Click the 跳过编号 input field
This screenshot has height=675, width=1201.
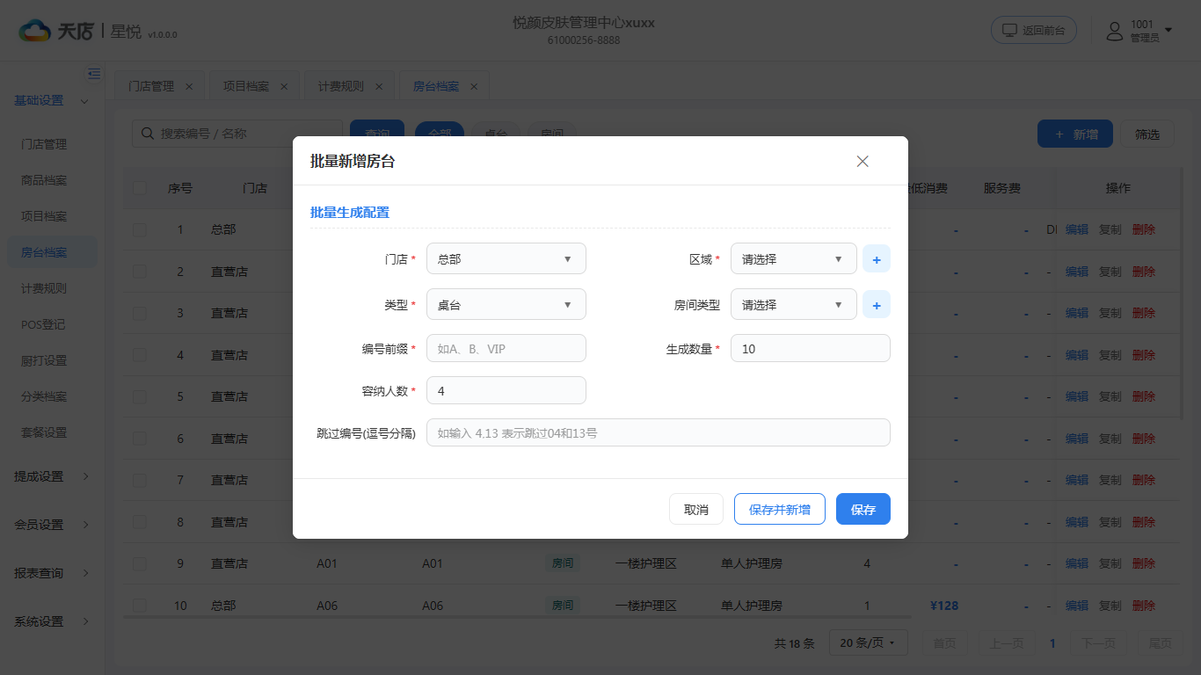pyautogui.click(x=659, y=432)
